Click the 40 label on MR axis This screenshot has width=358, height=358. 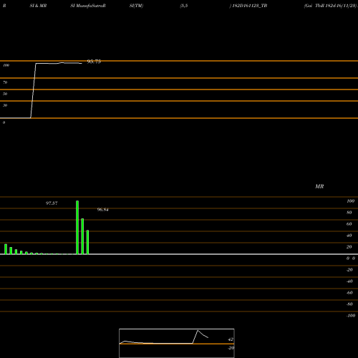tap(349, 236)
